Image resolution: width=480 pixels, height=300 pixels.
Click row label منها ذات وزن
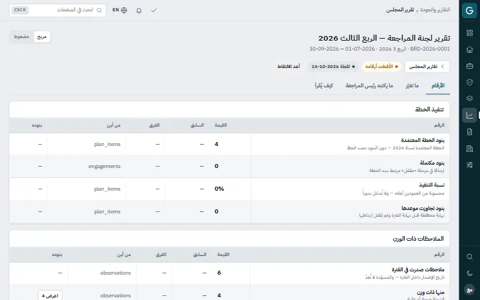coord(431,293)
